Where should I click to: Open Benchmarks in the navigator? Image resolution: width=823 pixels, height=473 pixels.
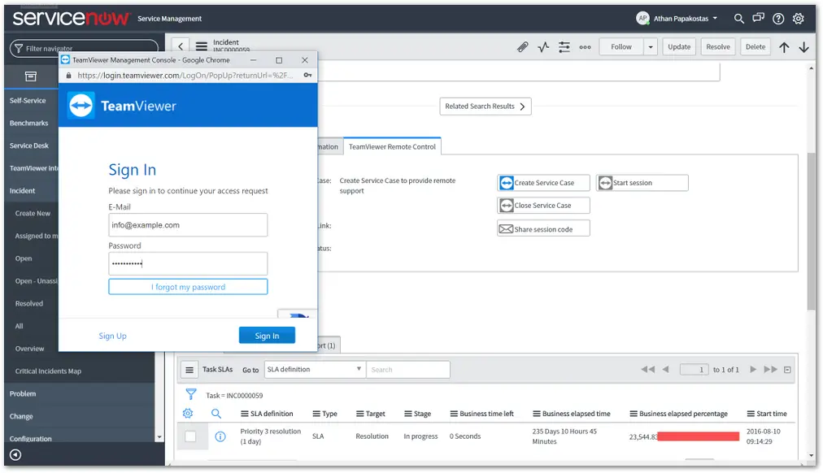pyautogui.click(x=28, y=124)
